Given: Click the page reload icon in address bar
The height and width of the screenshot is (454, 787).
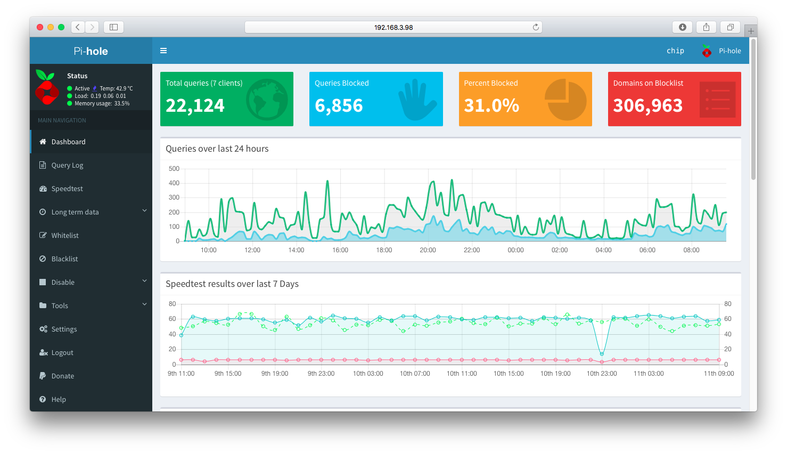Looking at the screenshot, I should point(536,27).
